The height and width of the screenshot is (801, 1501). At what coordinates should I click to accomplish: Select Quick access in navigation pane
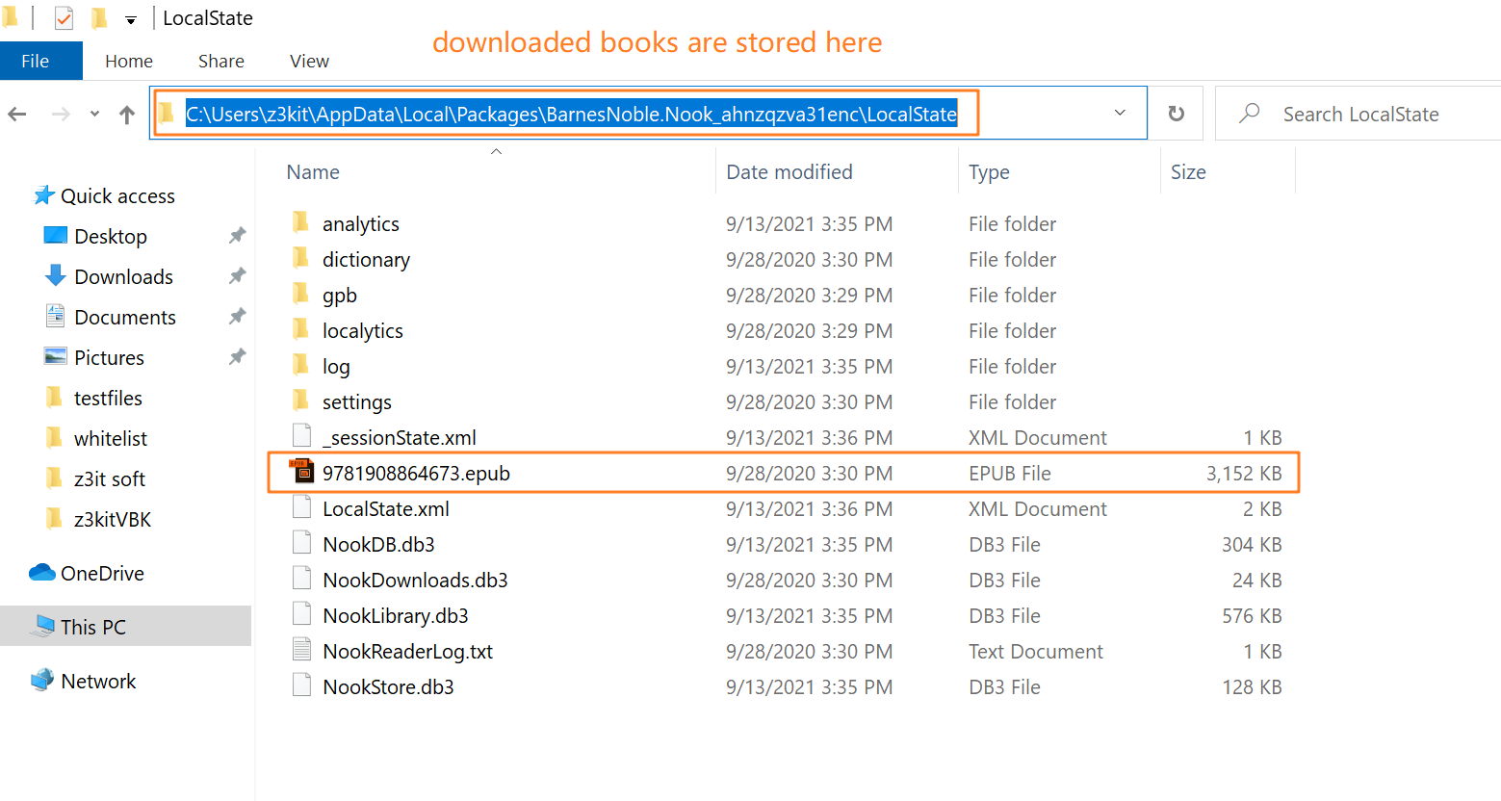coord(117,196)
